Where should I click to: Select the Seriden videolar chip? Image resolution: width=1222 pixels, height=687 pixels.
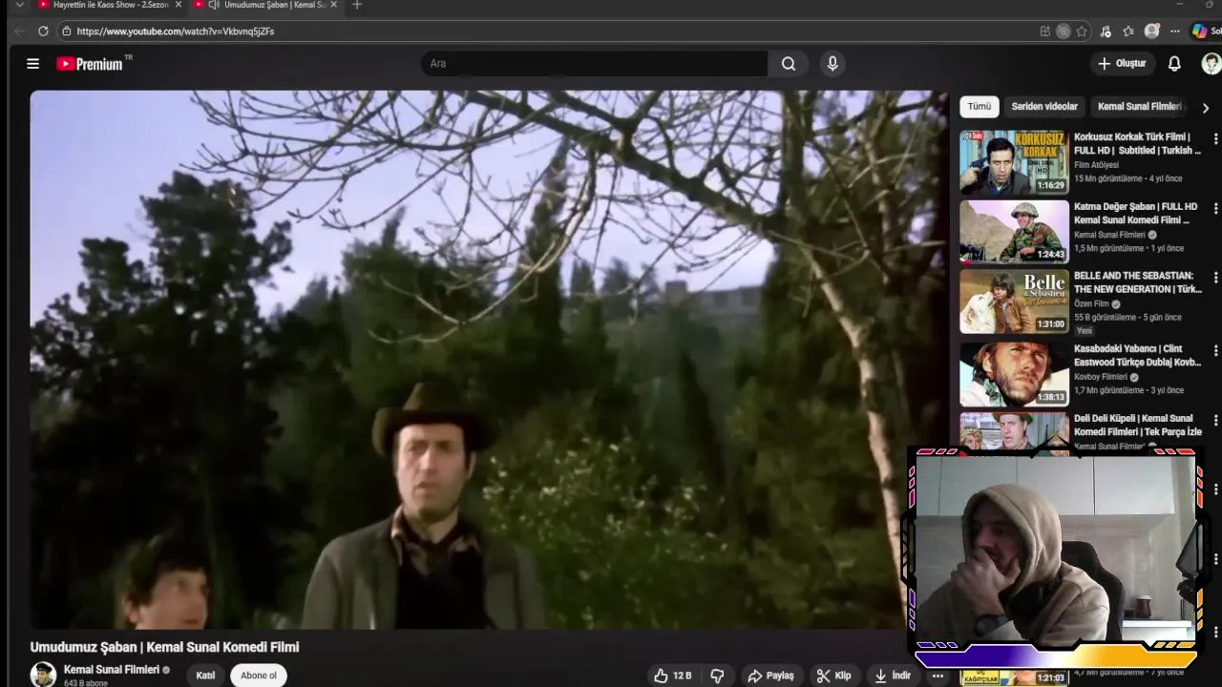[x=1044, y=107]
